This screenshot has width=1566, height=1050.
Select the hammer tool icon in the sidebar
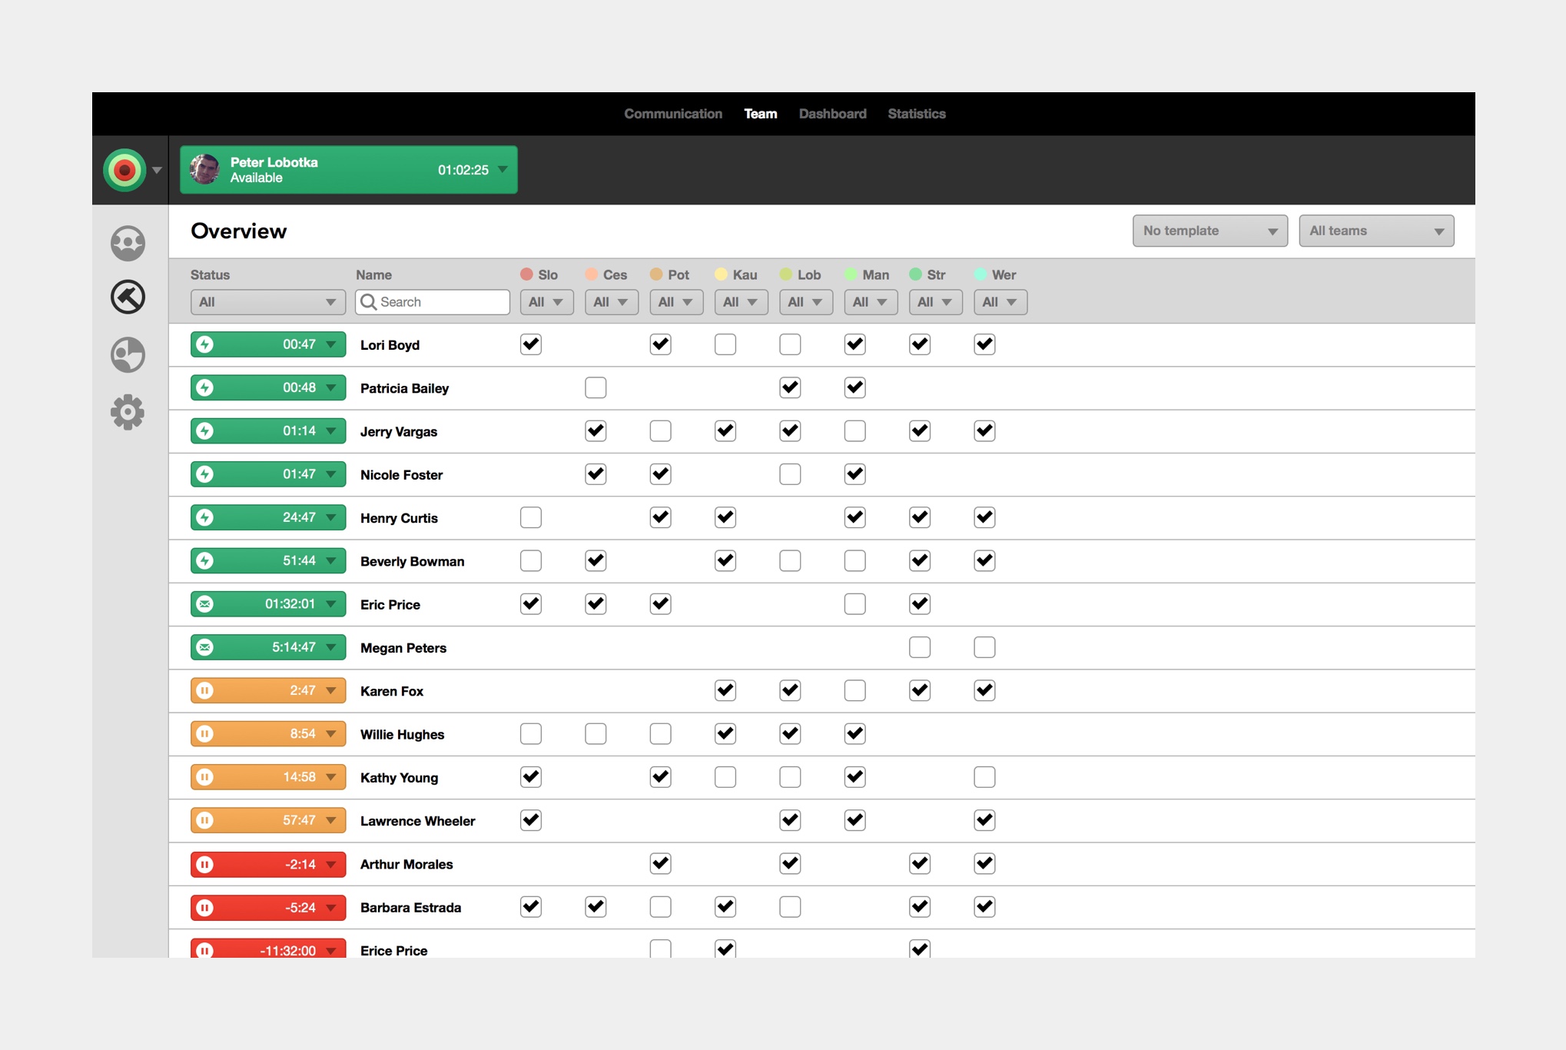128,297
